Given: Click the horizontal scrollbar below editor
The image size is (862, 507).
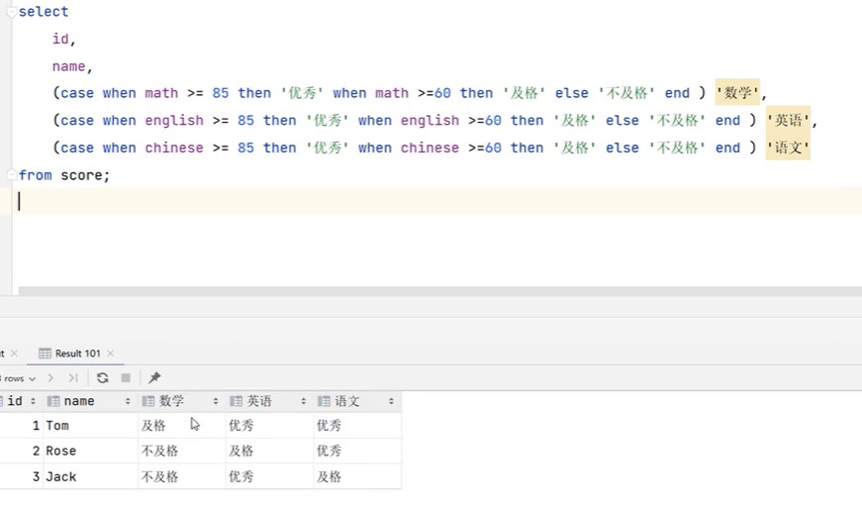Looking at the screenshot, I should tap(435, 291).
